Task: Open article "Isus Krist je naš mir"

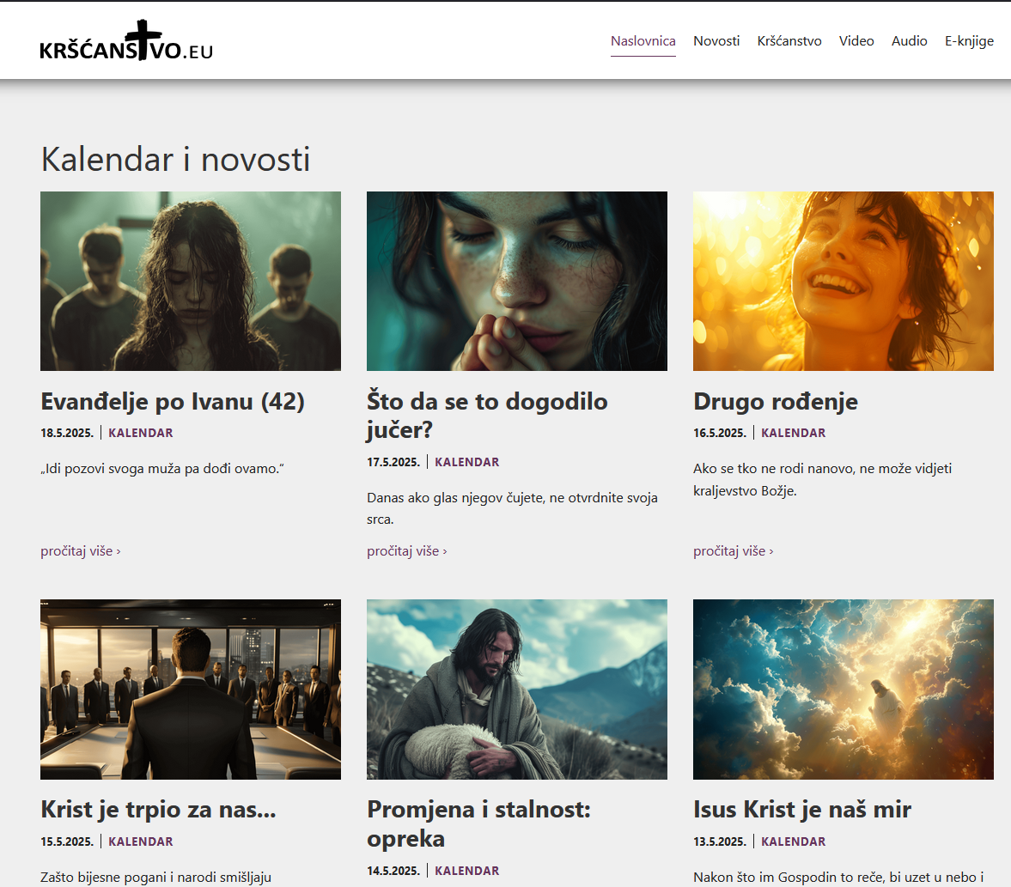Action: click(x=802, y=809)
